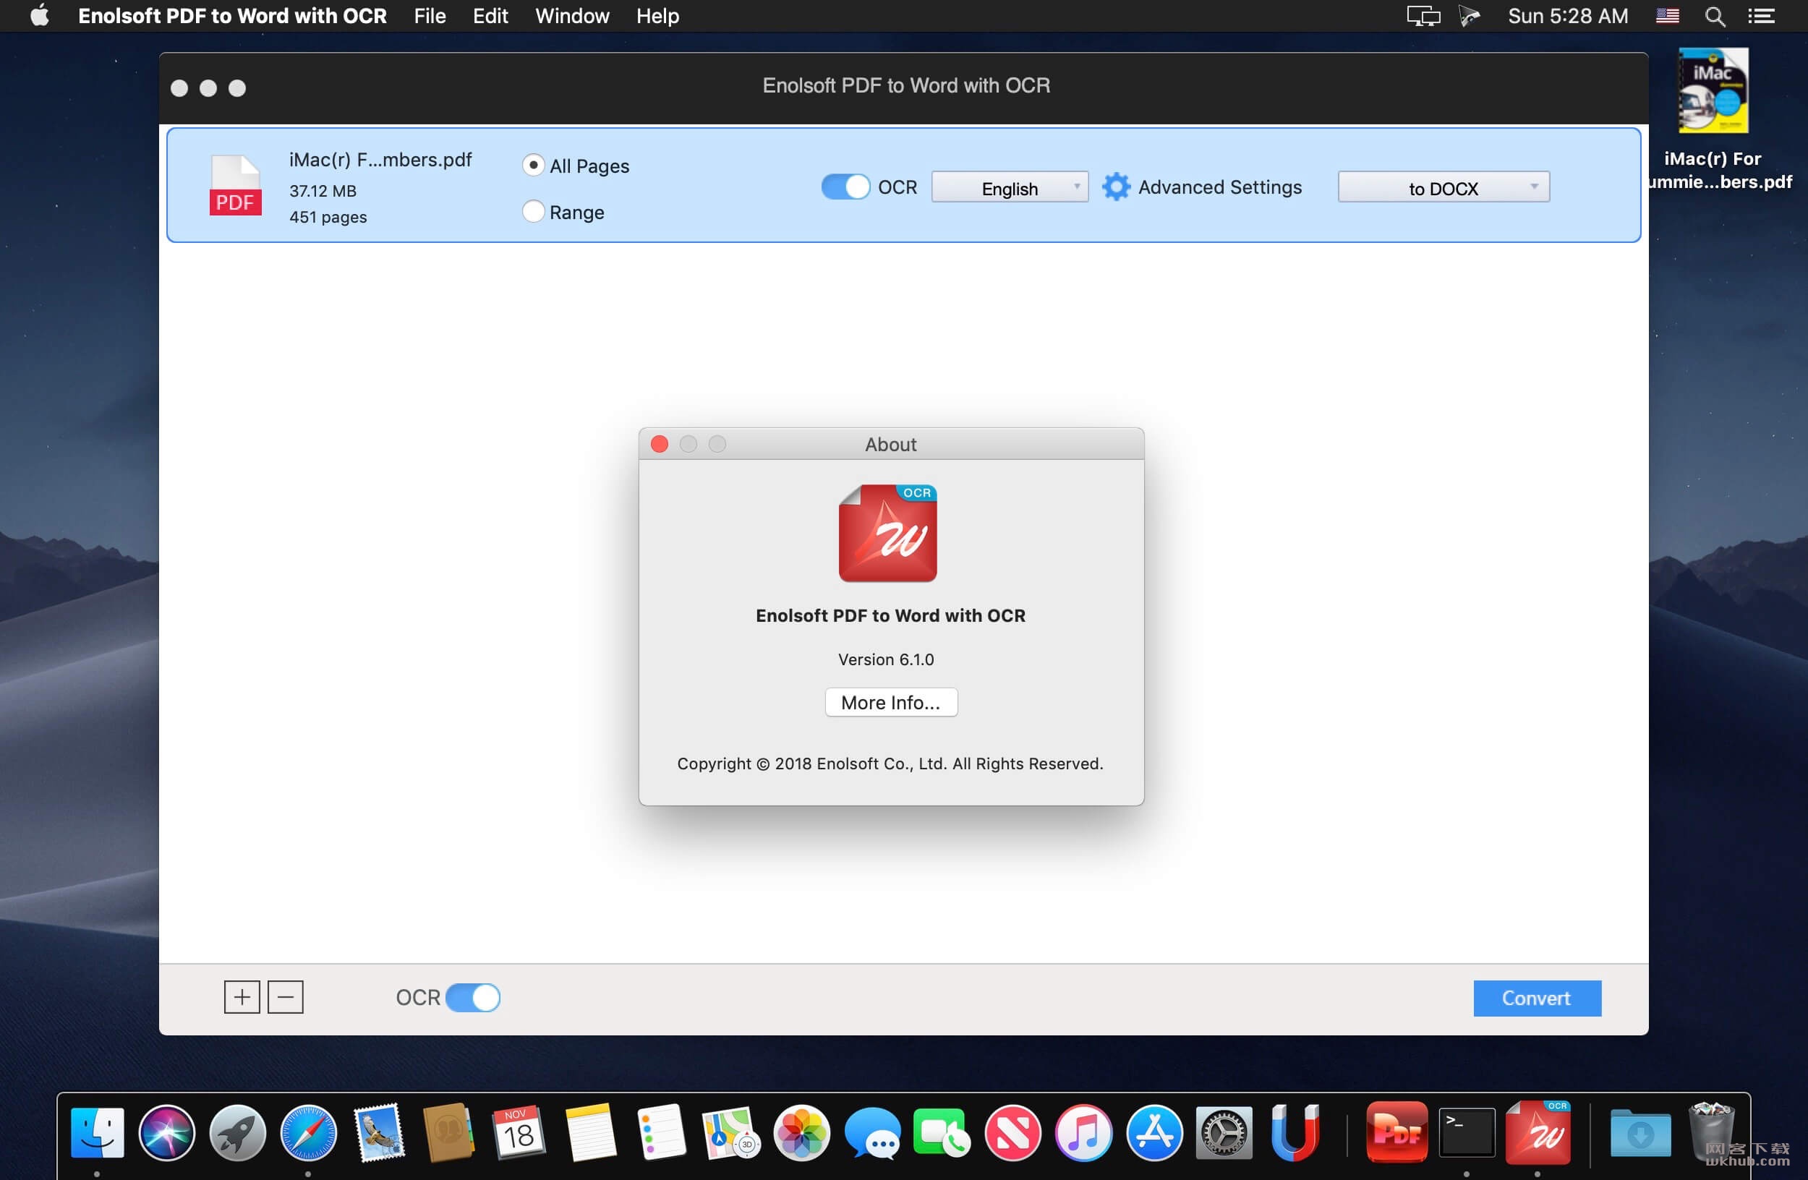Close the About dialog
The width and height of the screenshot is (1808, 1180).
click(x=660, y=443)
